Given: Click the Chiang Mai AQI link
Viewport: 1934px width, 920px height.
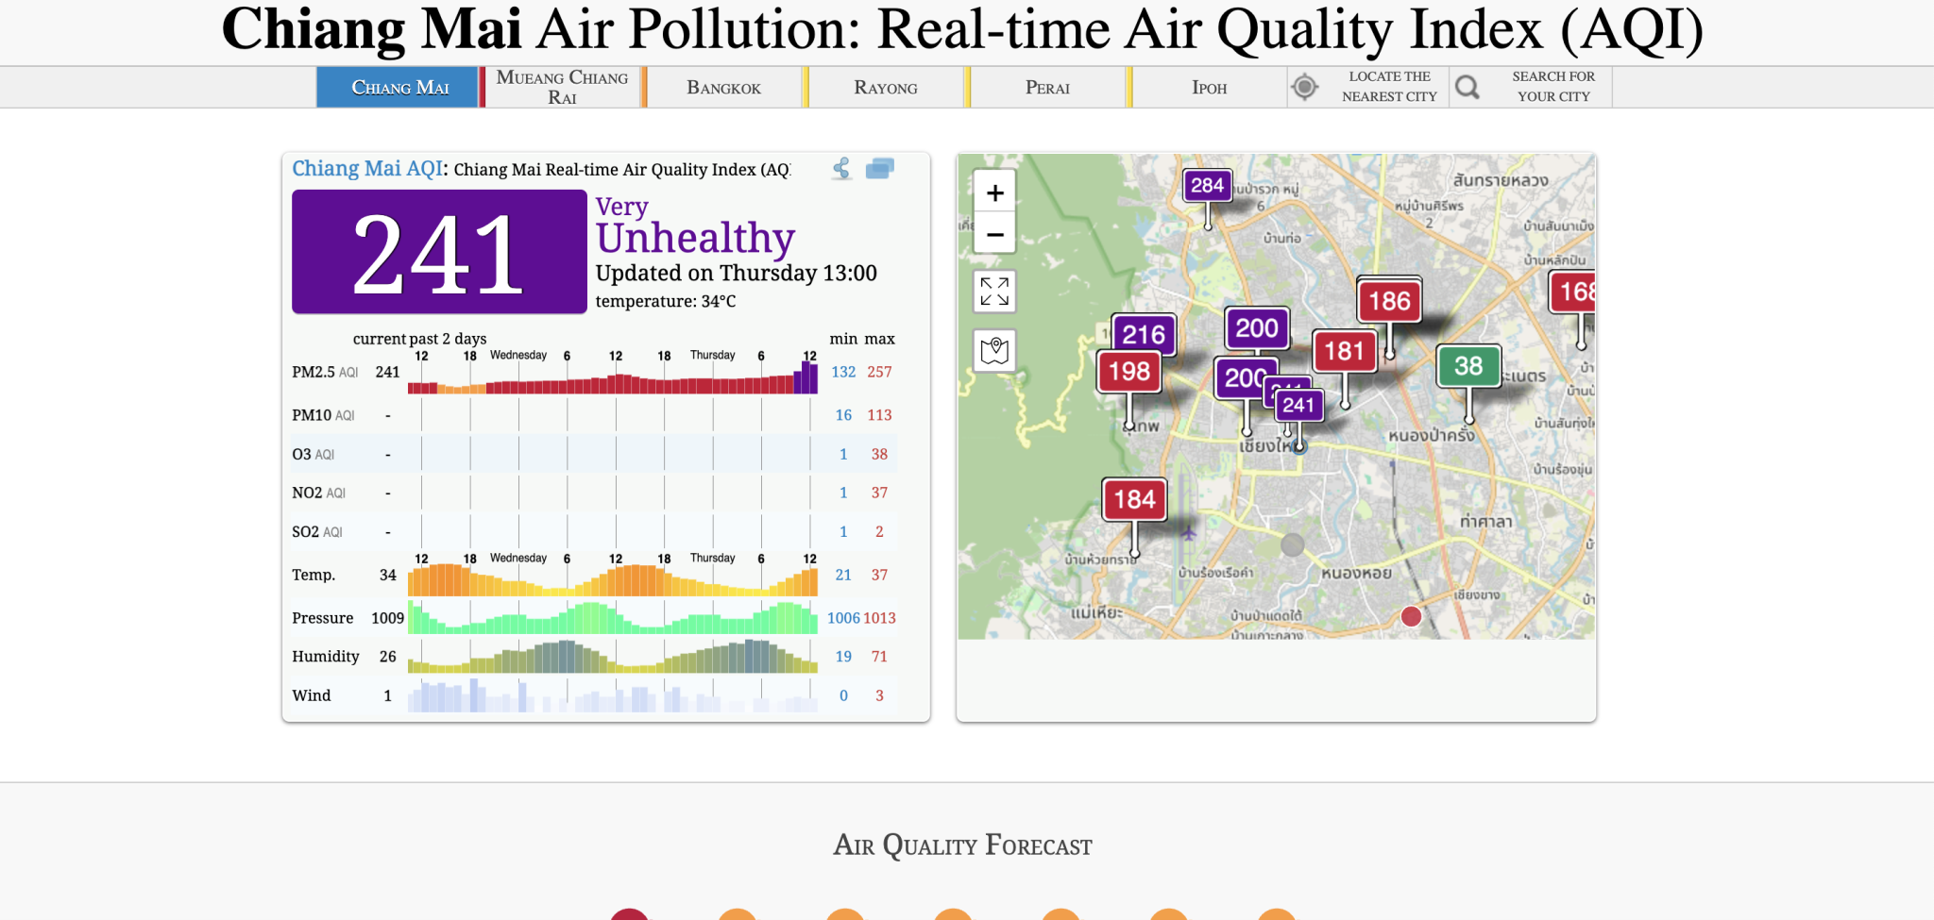Looking at the screenshot, I should (366, 169).
